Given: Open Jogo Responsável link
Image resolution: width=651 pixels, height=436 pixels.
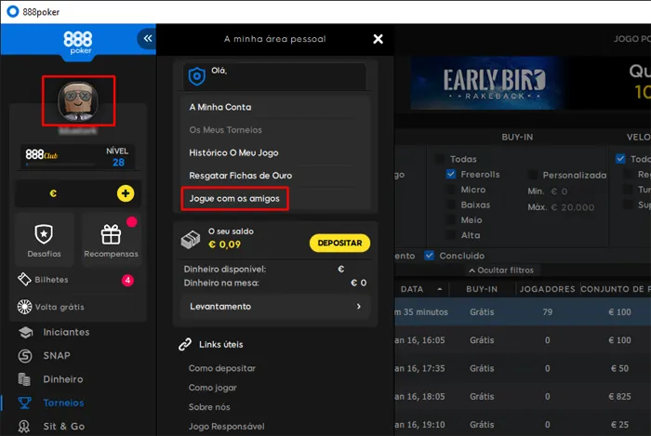Looking at the screenshot, I should 226,427.
